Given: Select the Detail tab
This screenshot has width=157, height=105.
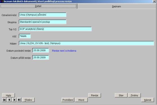Looking at the screenshot, I should pyautogui.click(x=38, y=6).
